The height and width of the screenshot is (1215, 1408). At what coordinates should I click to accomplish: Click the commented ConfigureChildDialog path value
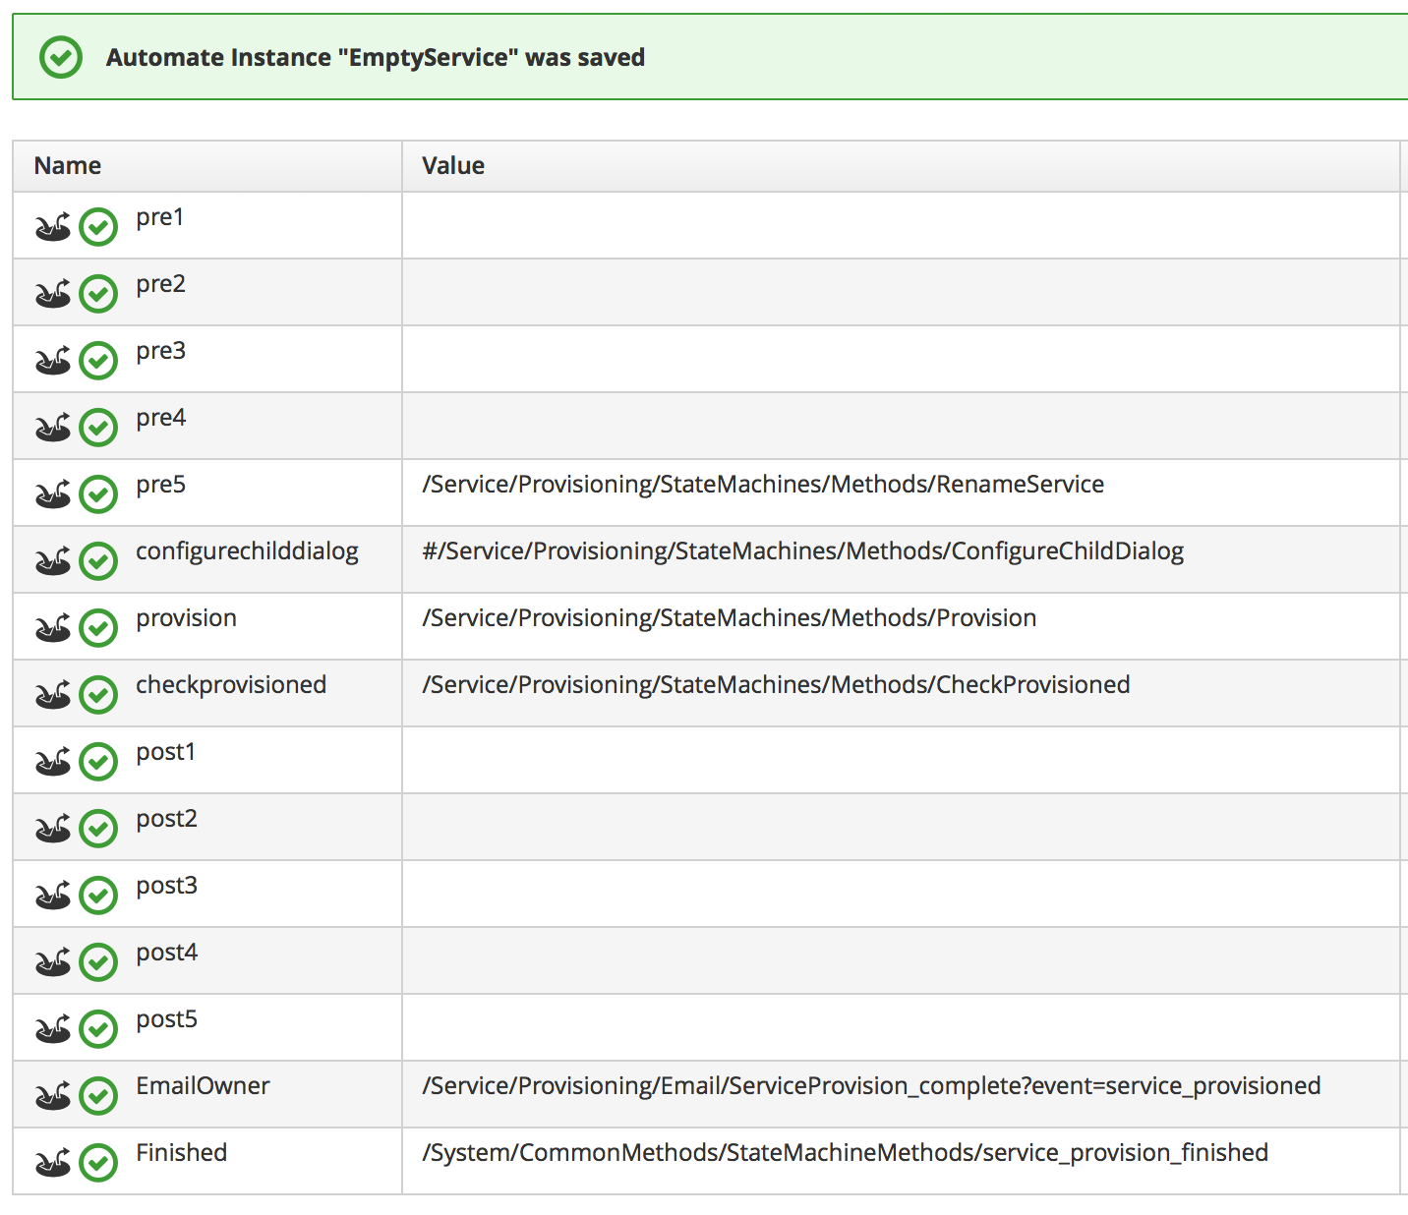coord(802,551)
